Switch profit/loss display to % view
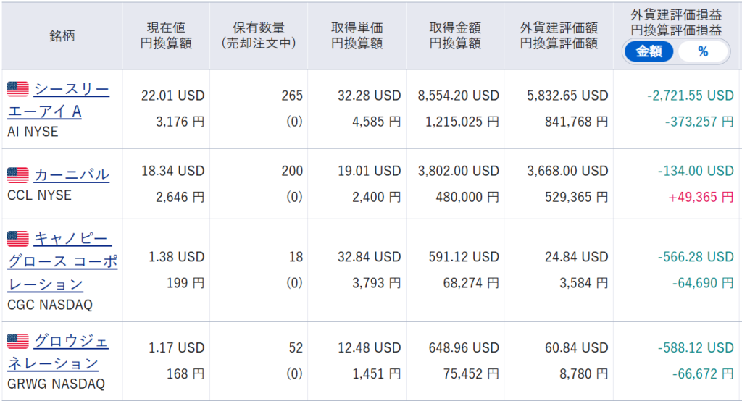The image size is (742, 401). tap(703, 51)
